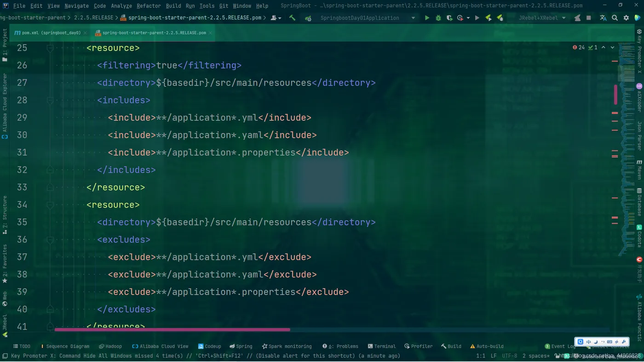Viewport: 644px width, 362px height.
Task: Jump to next highlighted error arrow
Action: pyautogui.click(x=612, y=47)
